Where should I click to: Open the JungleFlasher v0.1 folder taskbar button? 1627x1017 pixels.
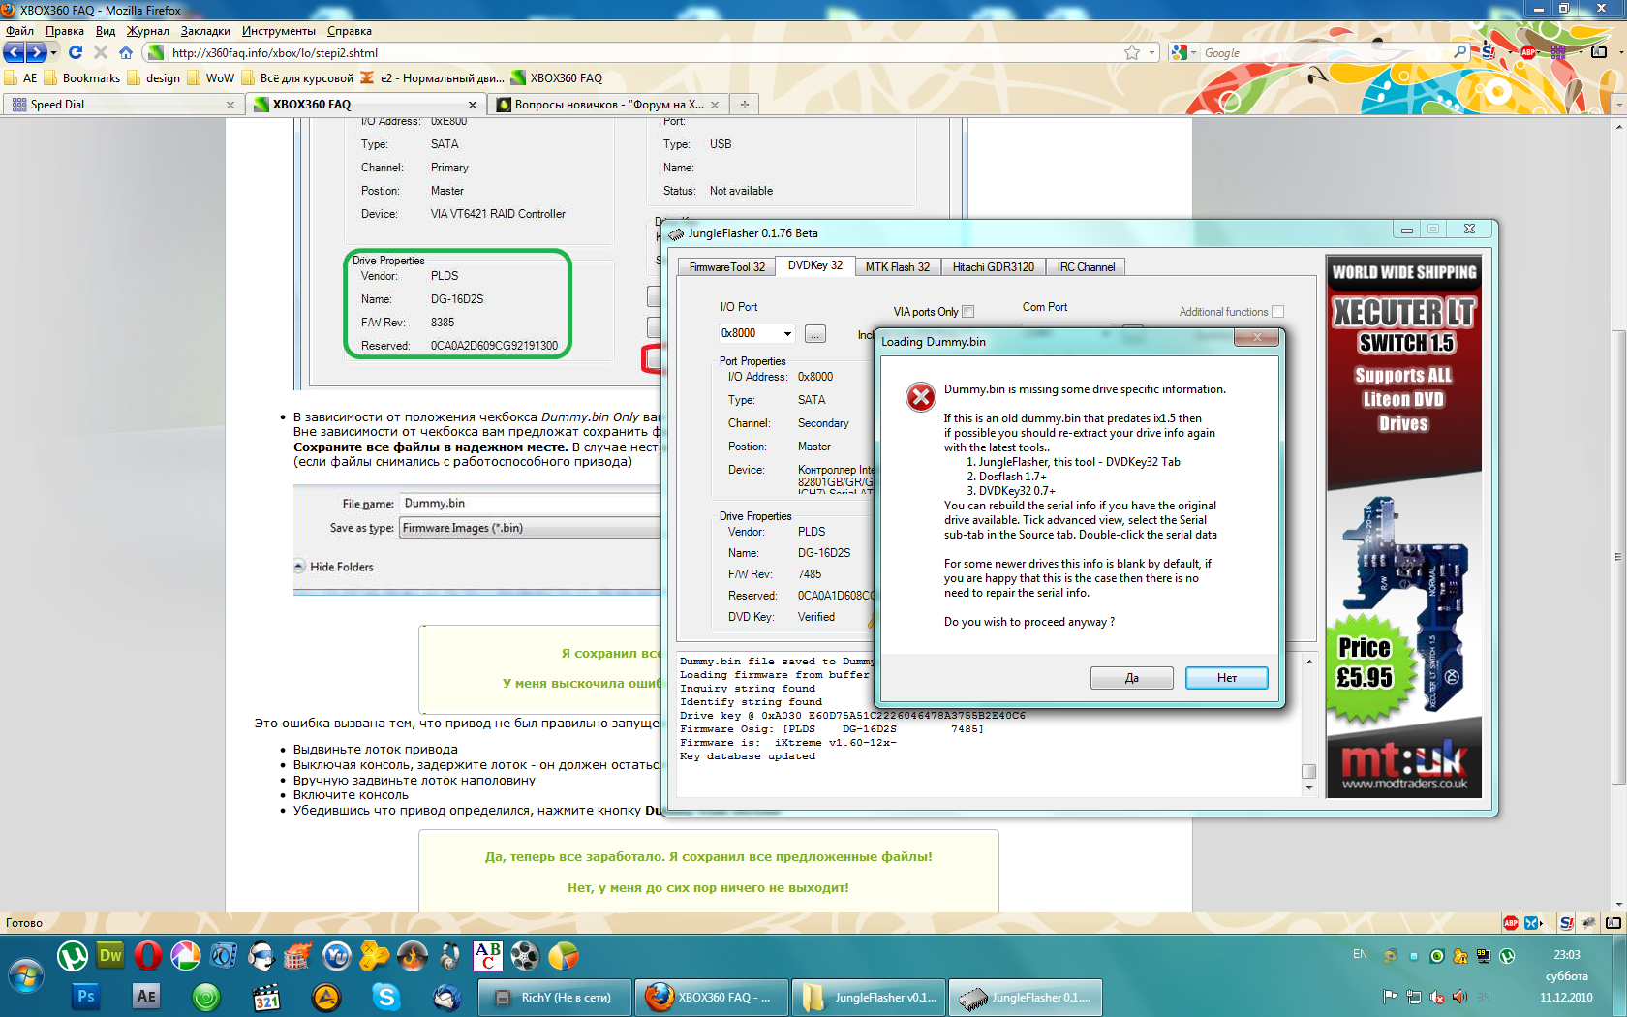click(x=869, y=998)
